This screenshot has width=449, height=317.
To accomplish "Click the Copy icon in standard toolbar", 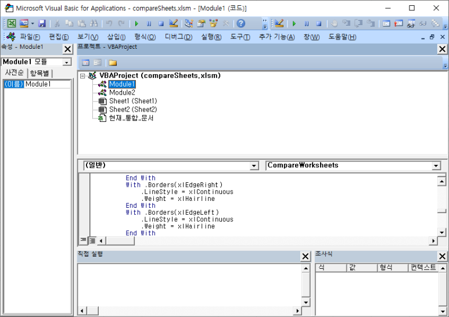I will click(69, 23).
